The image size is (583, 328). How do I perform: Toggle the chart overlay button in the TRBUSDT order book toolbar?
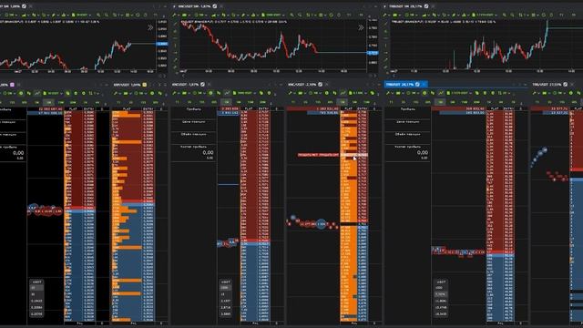[441, 93]
